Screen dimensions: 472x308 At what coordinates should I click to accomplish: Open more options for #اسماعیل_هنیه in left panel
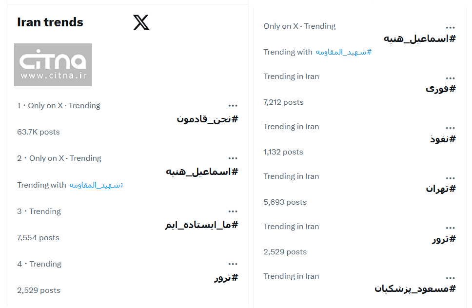click(x=233, y=158)
